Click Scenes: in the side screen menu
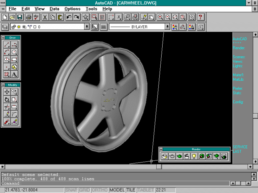The width and height of the screenshot is (258, 193). 239,57
